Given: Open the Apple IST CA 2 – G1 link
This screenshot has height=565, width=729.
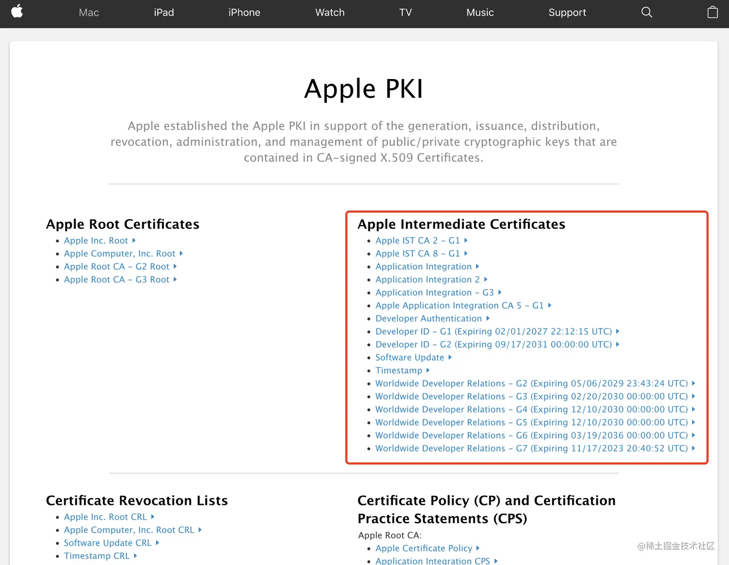Looking at the screenshot, I should point(417,240).
